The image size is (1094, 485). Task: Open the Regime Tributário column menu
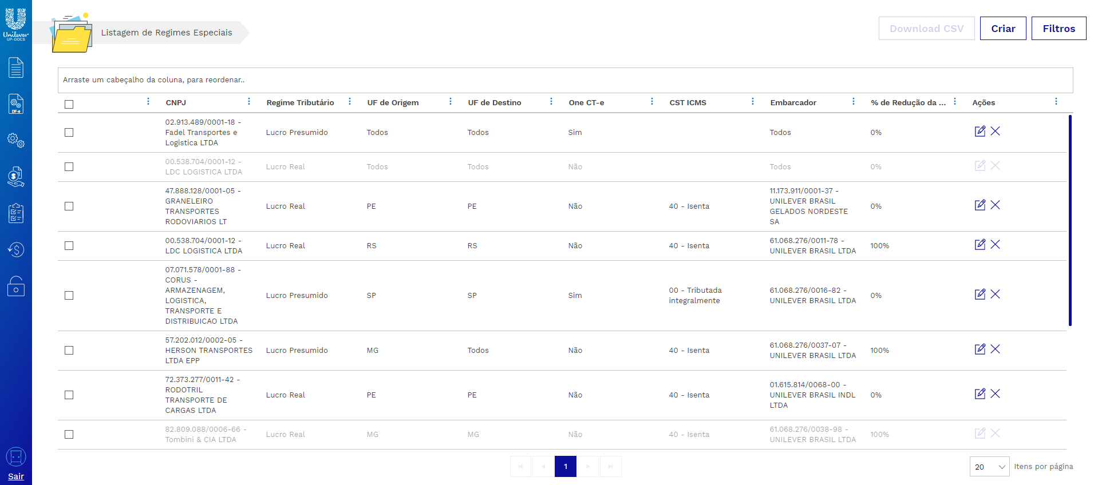tap(350, 102)
